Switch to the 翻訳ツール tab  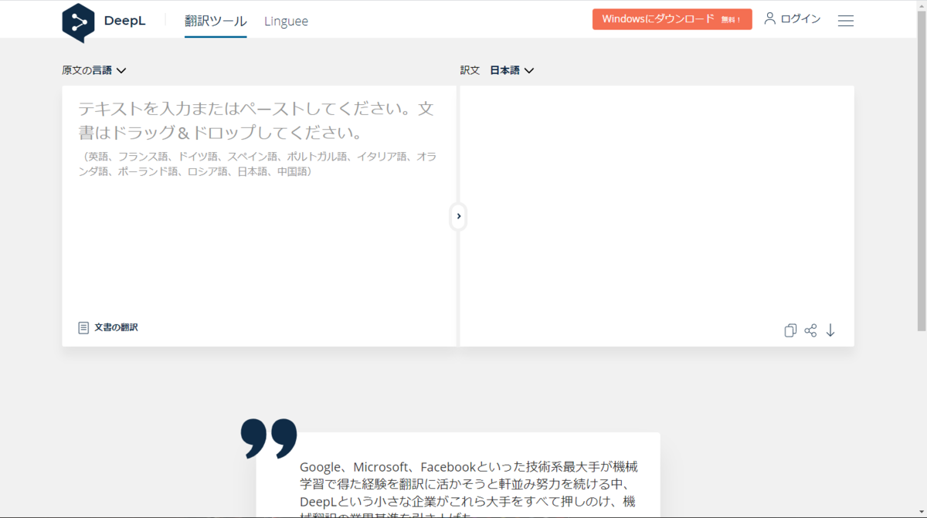pyautogui.click(x=216, y=21)
